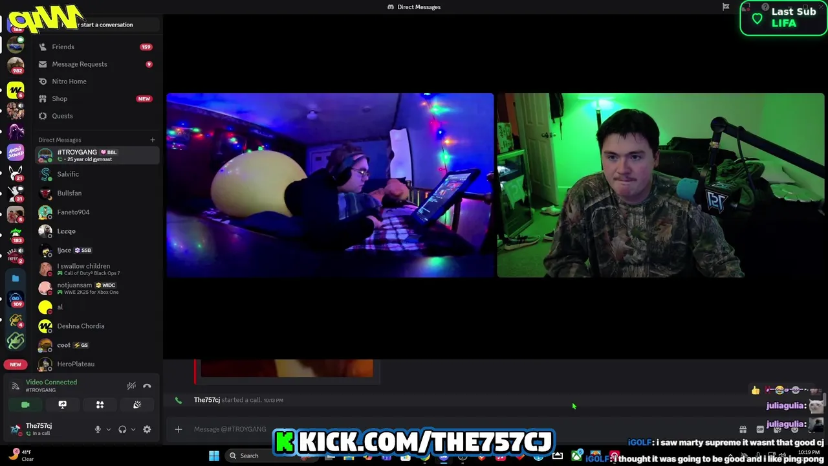Open the server folder icon
This screenshot has height=466, width=828.
[16, 278]
